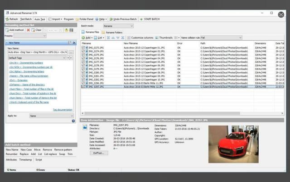
Task: Click the save presets floppy icon
Action: (71, 30)
